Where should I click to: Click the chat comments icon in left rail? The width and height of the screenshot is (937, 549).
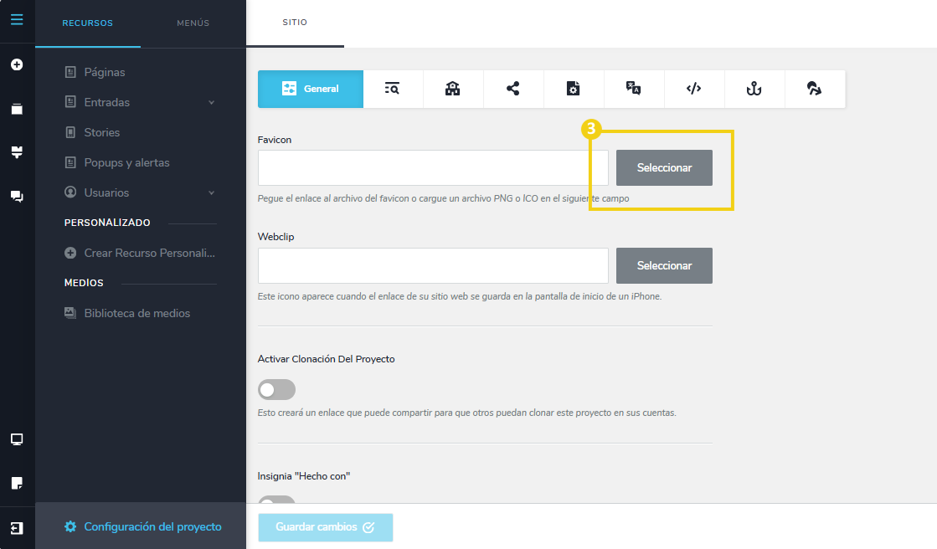17,197
